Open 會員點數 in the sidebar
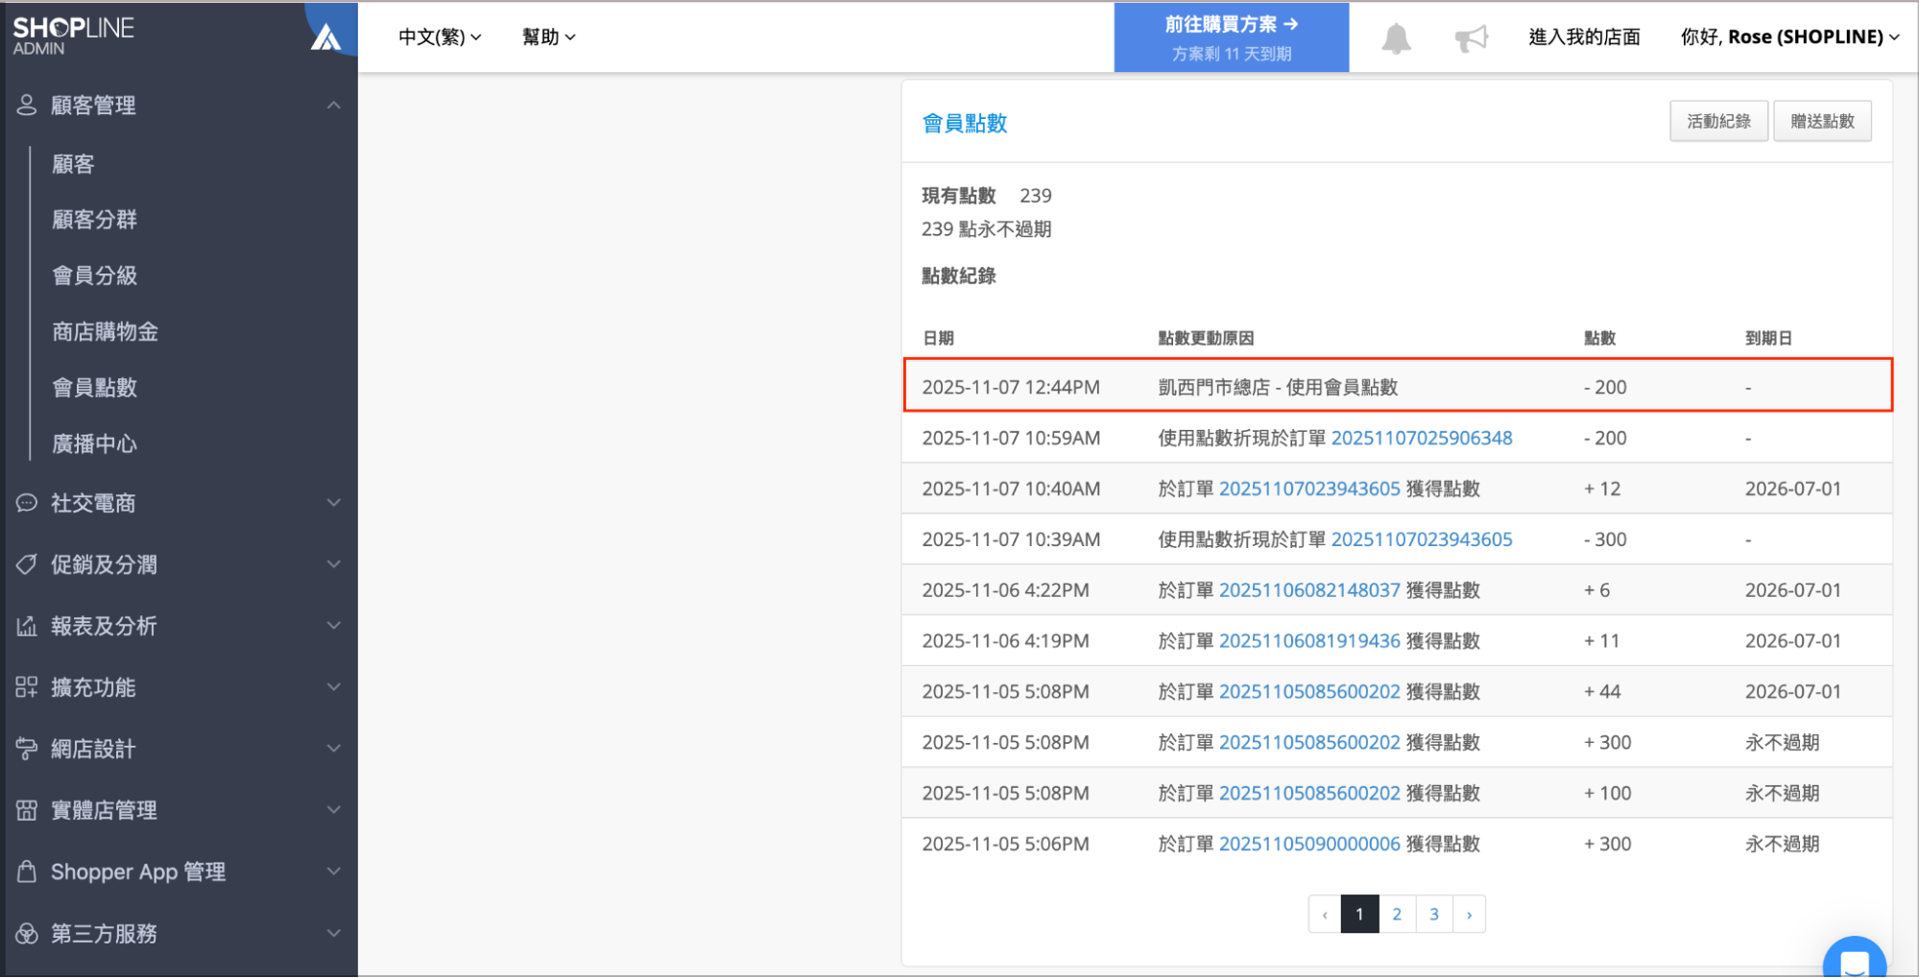The width and height of the screenshot is (1919, 978). coord(94,388)
